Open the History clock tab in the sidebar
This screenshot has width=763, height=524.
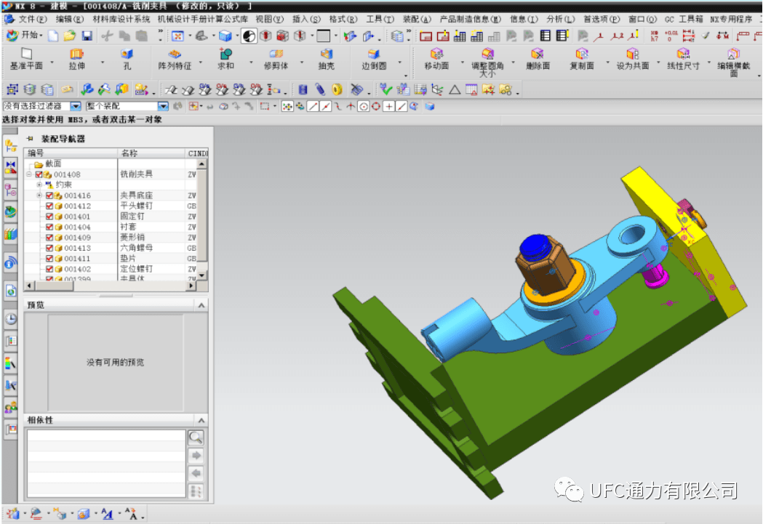pos(11,318)
